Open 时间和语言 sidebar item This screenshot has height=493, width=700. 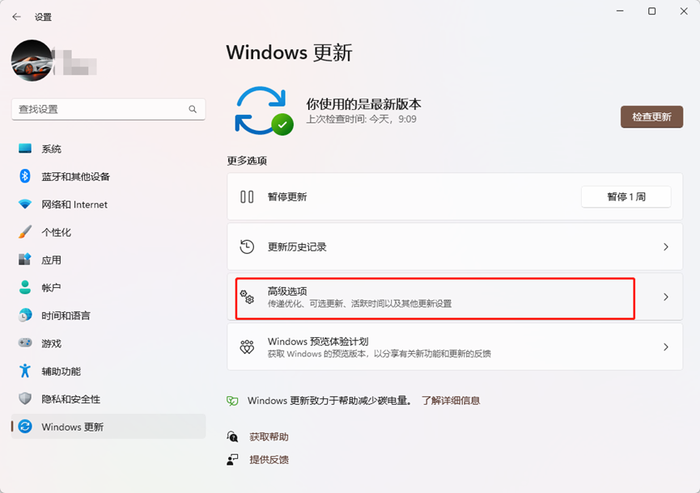66,315
